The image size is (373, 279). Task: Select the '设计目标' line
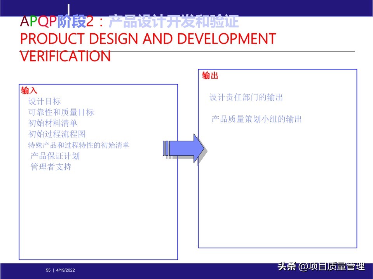click(45, 101)
